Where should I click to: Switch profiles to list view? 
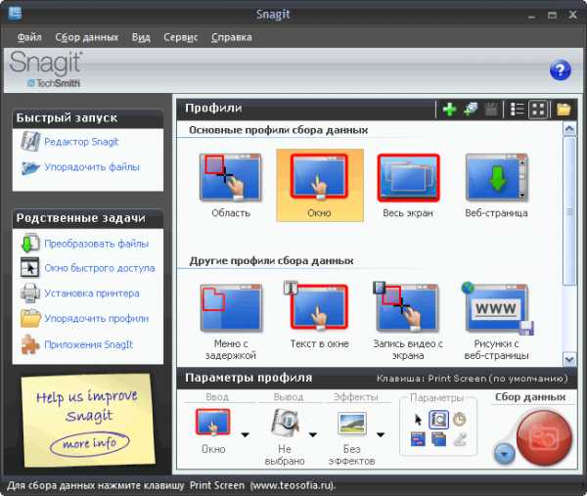[x=516, y=110]
